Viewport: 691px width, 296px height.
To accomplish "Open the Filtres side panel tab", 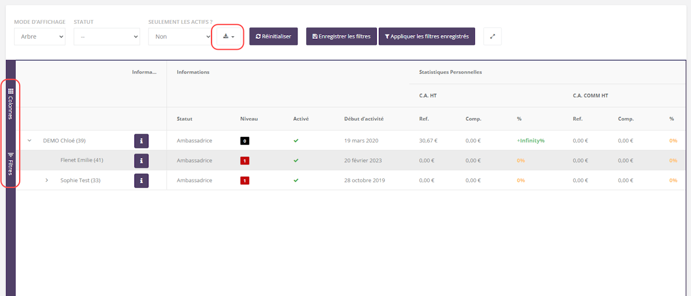I will pos(10,164).
